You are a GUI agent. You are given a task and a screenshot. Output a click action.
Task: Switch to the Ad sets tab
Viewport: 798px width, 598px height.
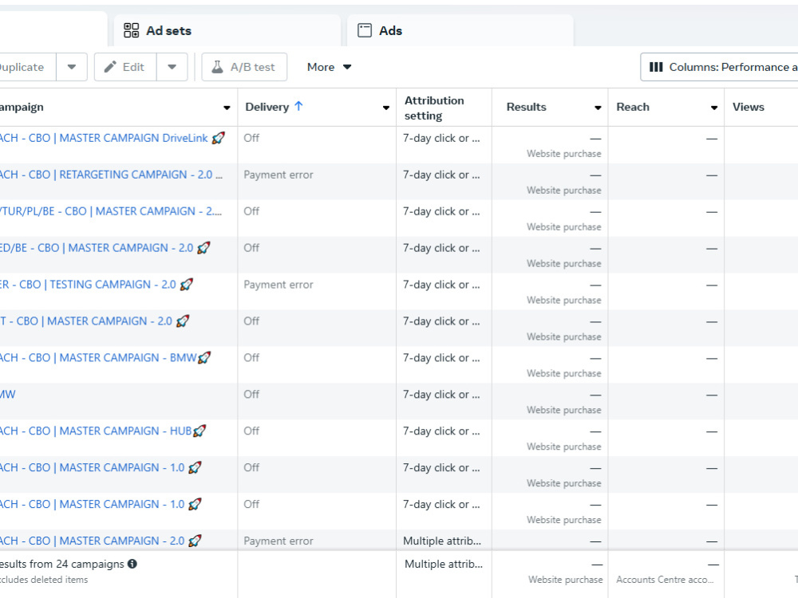227,30
